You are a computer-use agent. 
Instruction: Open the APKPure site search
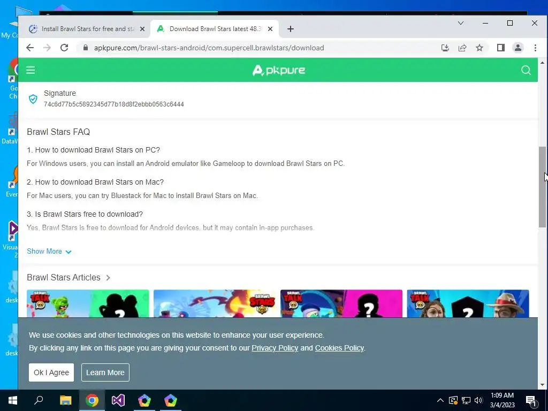[526, 70]
